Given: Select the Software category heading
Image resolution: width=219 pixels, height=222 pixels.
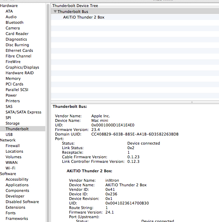Looking at the screenshot, I should (8, 174).
